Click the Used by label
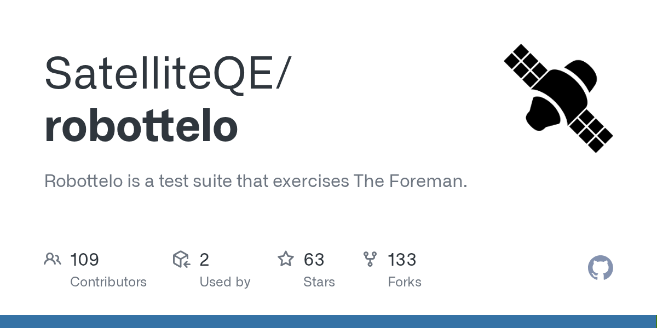 (x=224, y=282)
